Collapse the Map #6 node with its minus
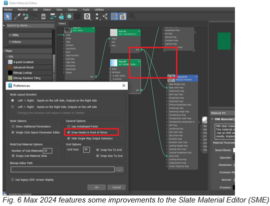 139,31
